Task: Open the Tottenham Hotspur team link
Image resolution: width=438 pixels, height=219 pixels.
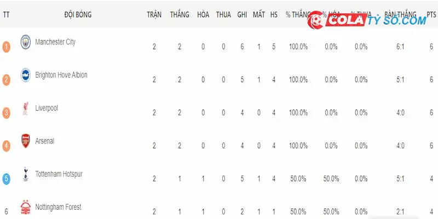Action: click(59, 174)
